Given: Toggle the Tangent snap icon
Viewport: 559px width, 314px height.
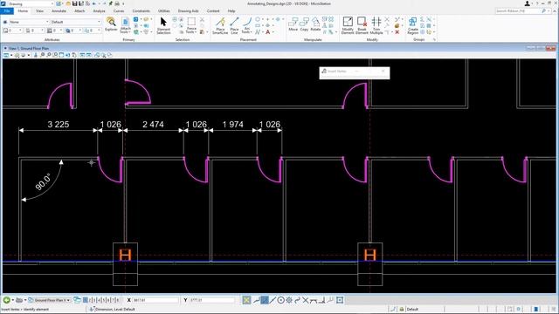Looking at the screenshot, I should 314,300.
